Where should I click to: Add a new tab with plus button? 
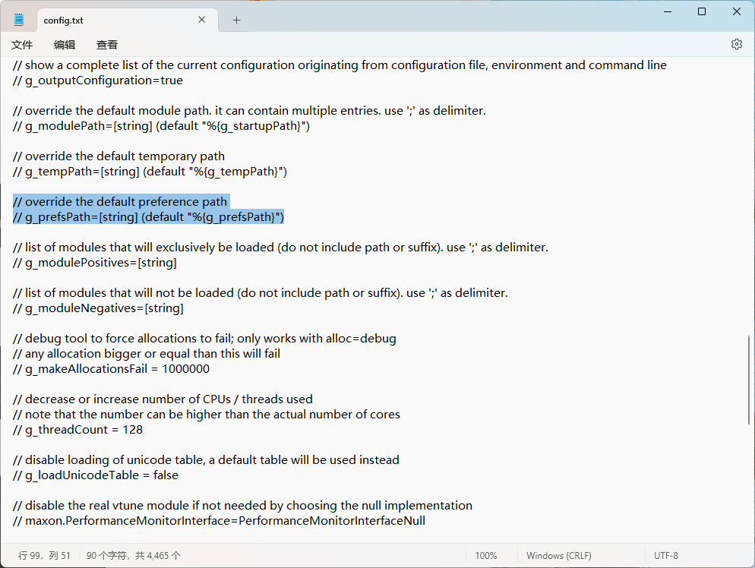point(236,21)
